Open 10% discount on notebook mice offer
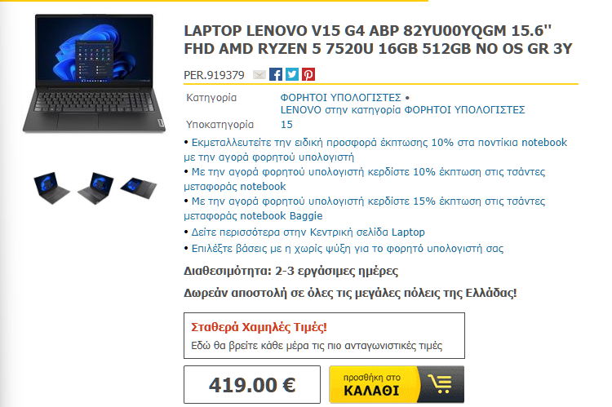The image size is (612, 407). tap(375, 149)
